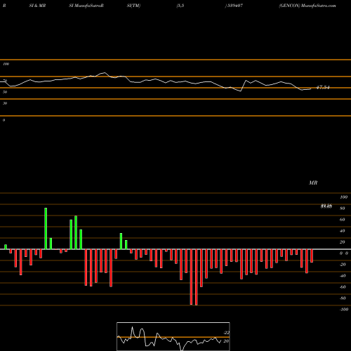Click the RSI axis label 30

[5, 103]
